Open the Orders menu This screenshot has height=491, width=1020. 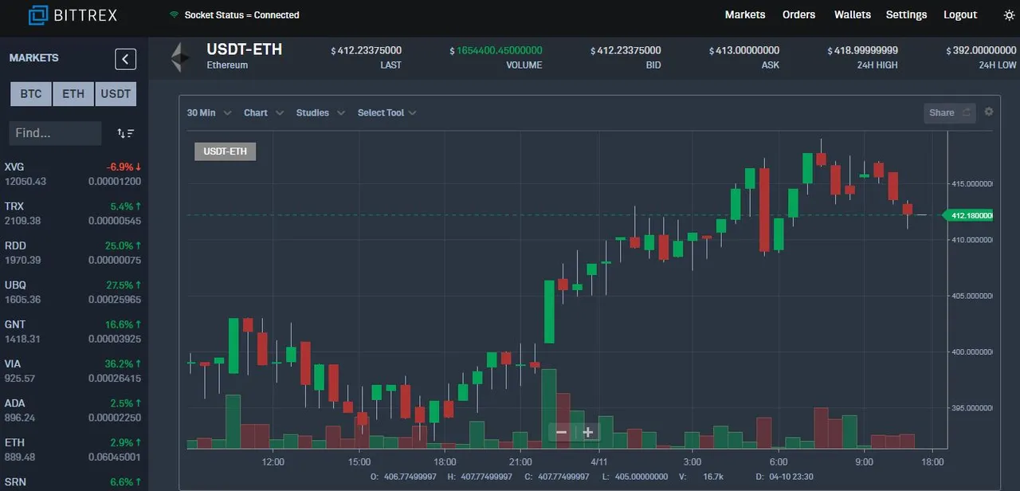pos(798,14)
